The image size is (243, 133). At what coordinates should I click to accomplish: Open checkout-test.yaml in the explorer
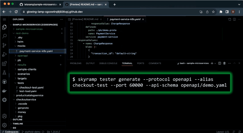31,87
